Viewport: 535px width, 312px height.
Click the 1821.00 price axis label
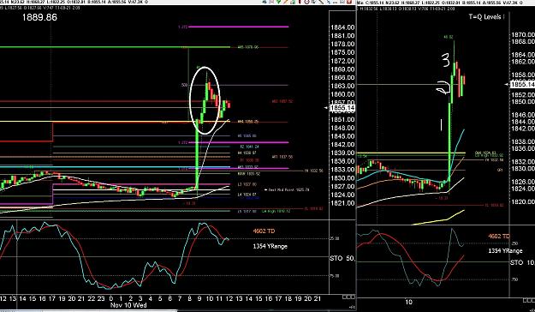click(342, 203)
